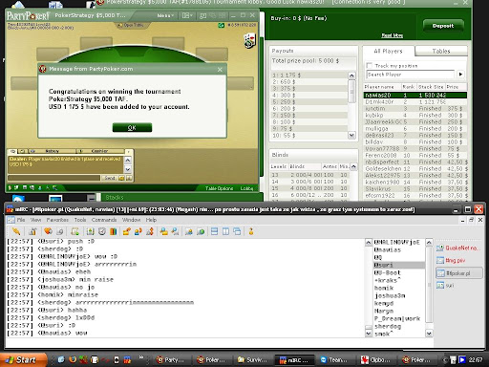This screenshot has height=367, width=489.
Task: Open the Favorites menu in mIRC
Action: tap(57, 220)
